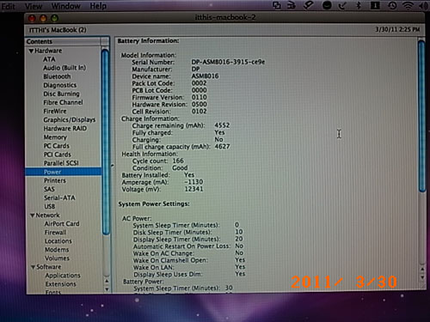Select Graphics/Displays in the sidebar
The image size is (430, 322).
pyautogui.click(x=69, y=119)
